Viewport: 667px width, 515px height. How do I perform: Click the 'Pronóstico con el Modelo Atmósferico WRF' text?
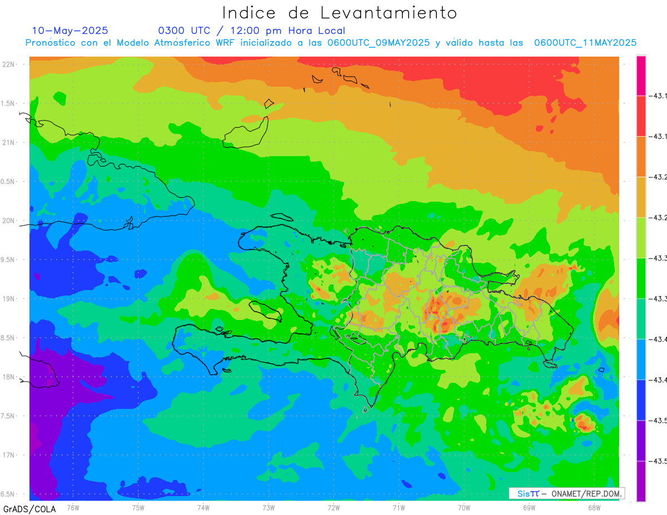[x=131, y=43]
